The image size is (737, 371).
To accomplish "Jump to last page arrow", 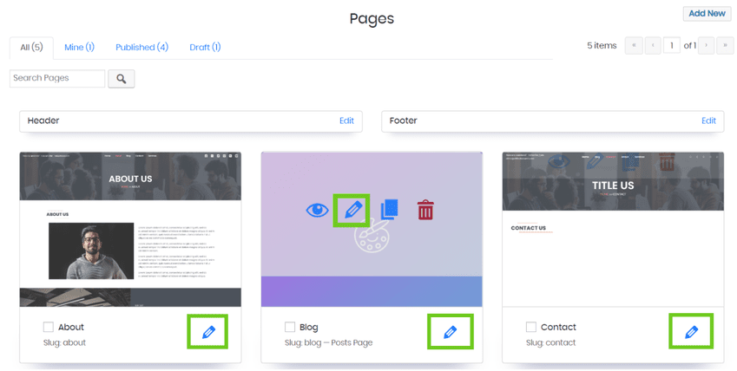I will (725, 46).
